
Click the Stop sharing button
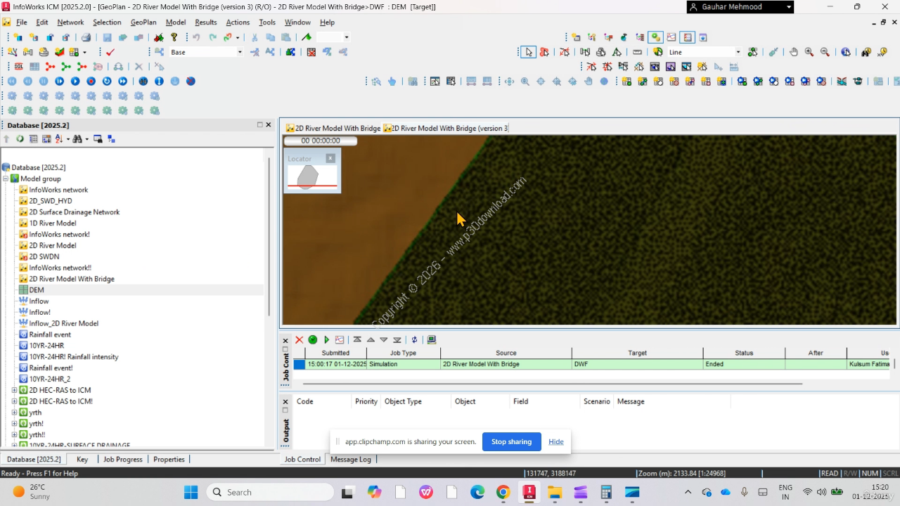[511, 441]
